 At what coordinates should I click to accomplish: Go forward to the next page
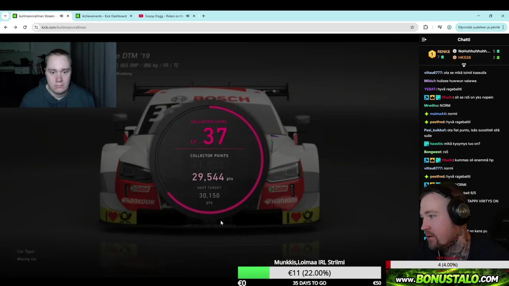pos(15,27)
